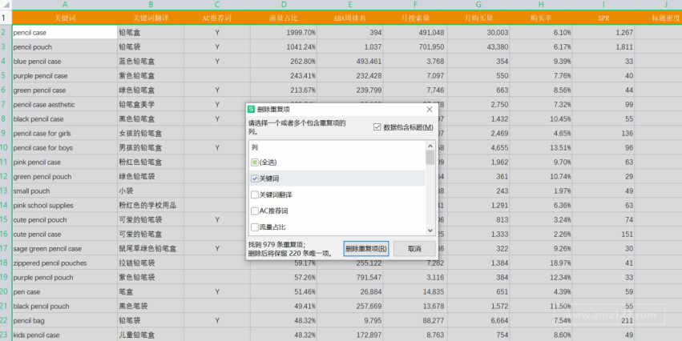Viewport: 682px width, 341px height.
Task: Select column H header
Action: pyautogui.click(x=541, y=5)
